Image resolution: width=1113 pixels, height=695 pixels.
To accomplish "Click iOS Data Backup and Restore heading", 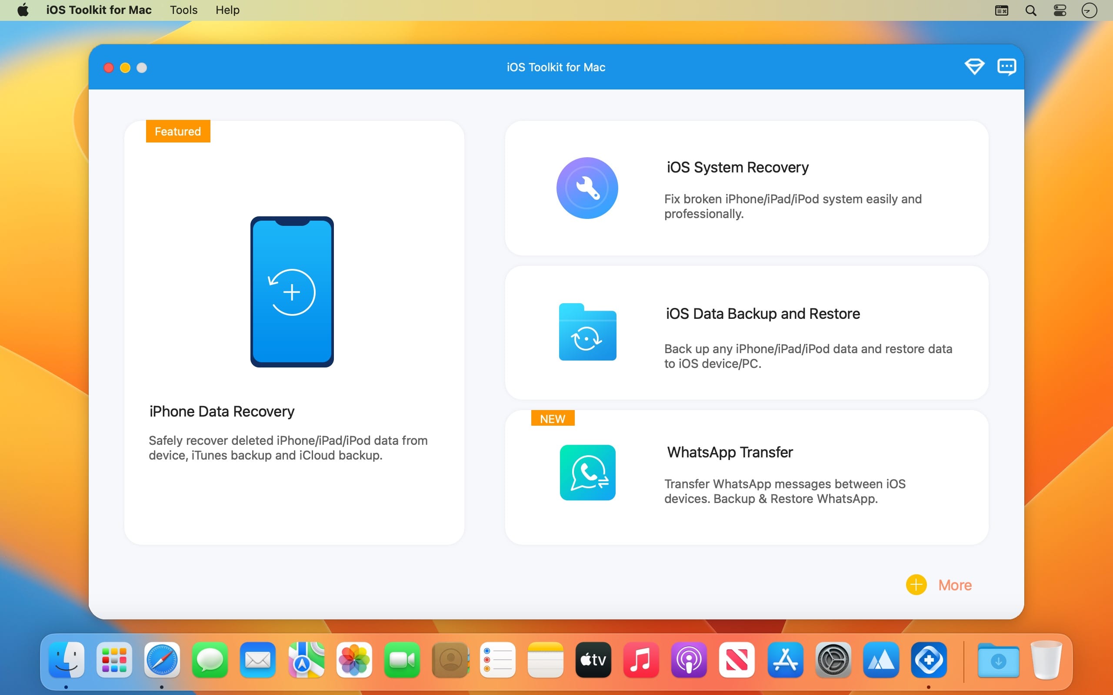I will pos(763,314).
